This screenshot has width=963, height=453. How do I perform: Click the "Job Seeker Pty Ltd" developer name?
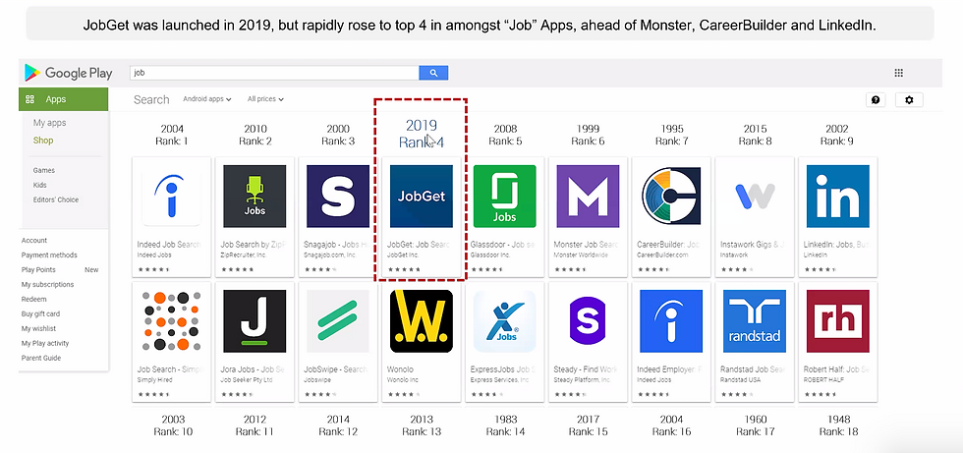click(247, 380)
